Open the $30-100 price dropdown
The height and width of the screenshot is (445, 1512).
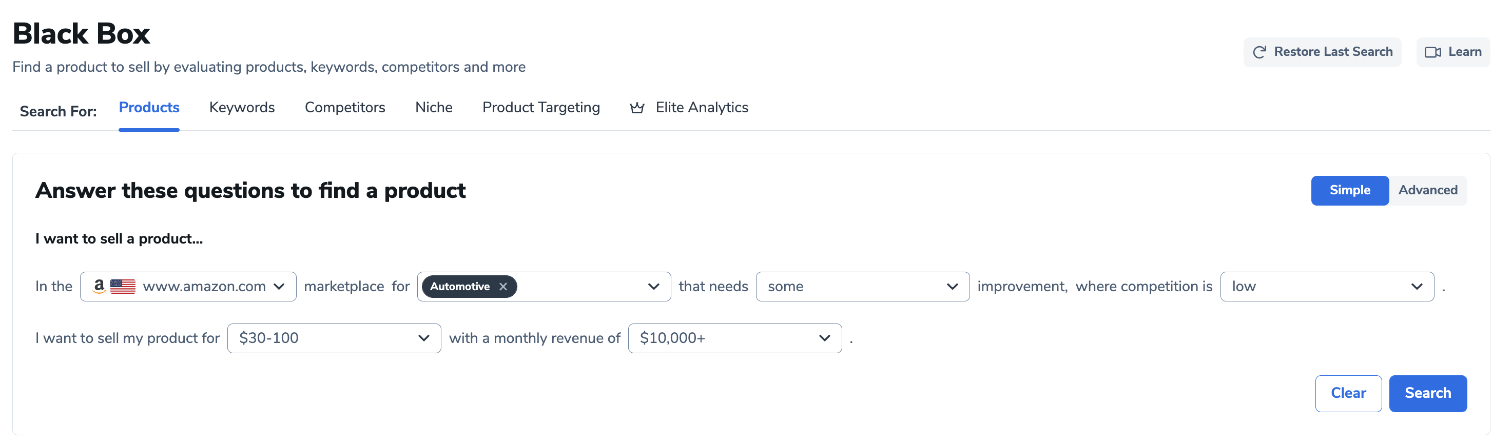(334, 338)
